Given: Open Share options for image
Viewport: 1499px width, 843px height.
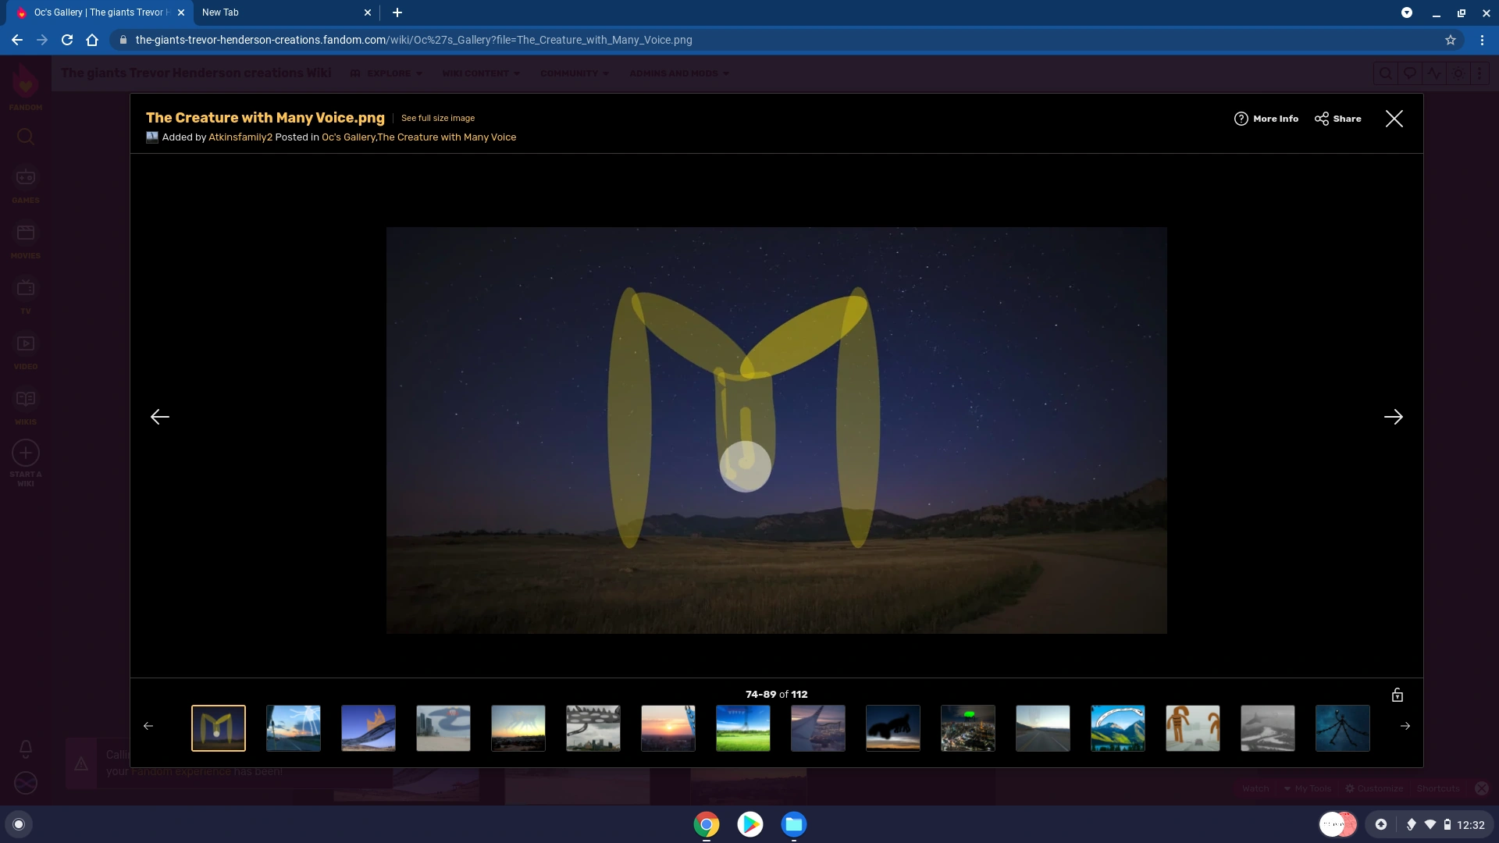Looking at the screenshot, I should (1337, 119).
